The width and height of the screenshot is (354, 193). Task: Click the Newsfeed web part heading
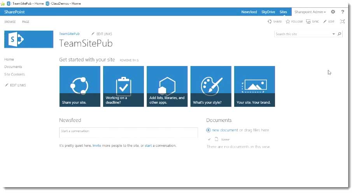click(70, 120)
